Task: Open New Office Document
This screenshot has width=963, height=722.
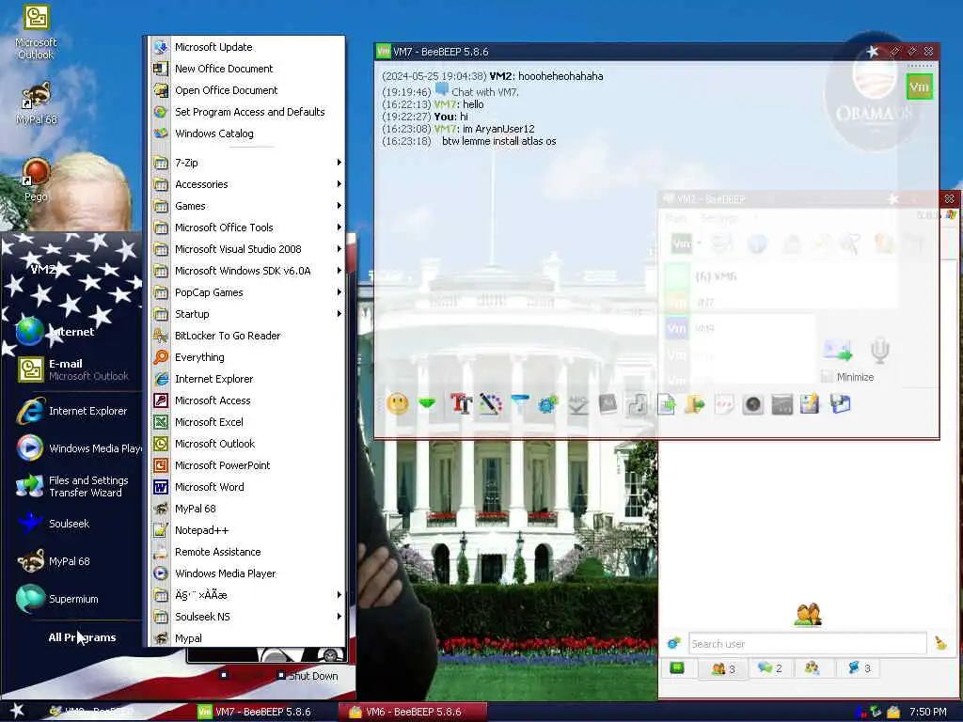Action: coord(247,68)
